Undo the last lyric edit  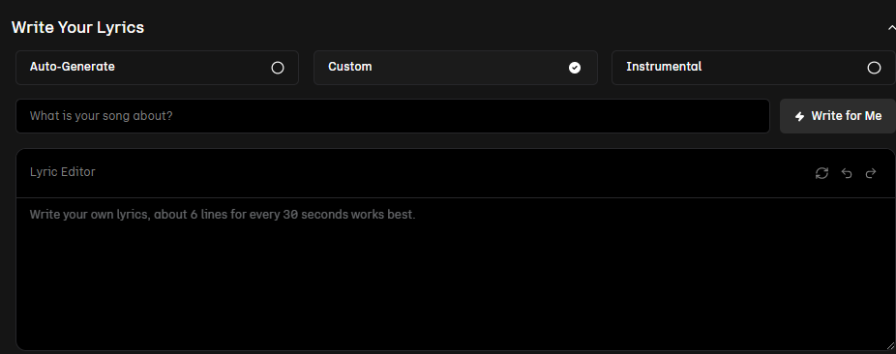click(847, 173)
